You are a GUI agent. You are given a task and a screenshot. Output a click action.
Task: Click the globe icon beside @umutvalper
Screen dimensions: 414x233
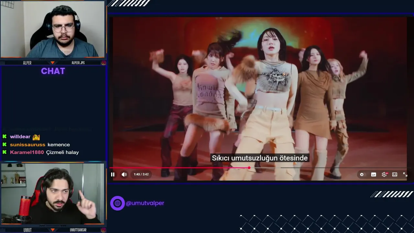click(117, 203)
